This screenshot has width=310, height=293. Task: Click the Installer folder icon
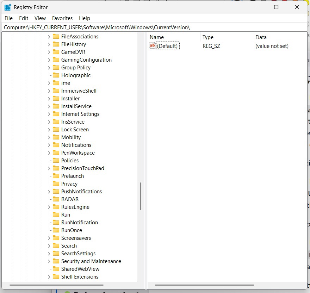coord(56,99)
